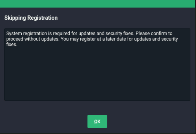The height and width of the screenshot is (134, 196).
Task: Click the underlined O on the OK button
Action: pos(95,121)
